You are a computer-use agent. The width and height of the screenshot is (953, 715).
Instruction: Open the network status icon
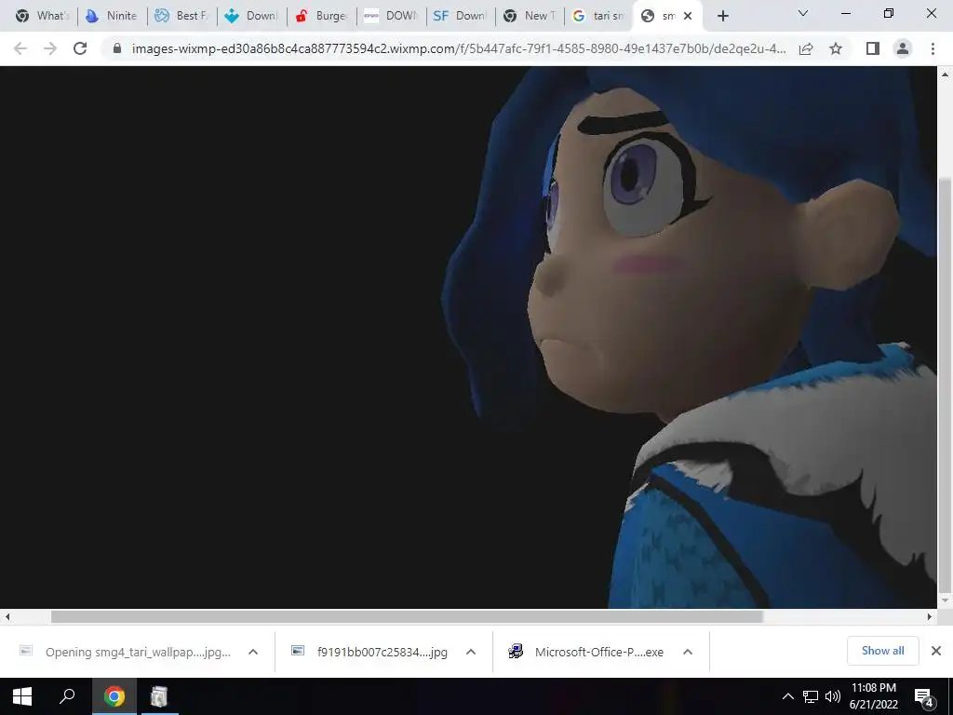[x=811, y=696]
